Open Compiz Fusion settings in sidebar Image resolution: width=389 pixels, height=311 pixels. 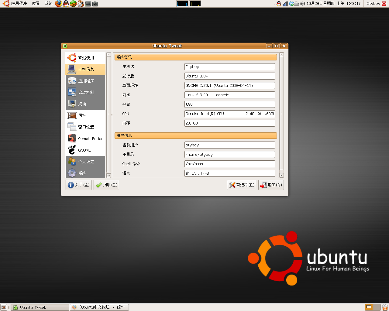tap(85, 138)
